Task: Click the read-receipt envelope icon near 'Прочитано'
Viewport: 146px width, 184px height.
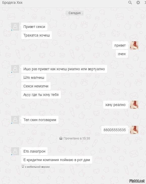Action: (x=61, y=138)
